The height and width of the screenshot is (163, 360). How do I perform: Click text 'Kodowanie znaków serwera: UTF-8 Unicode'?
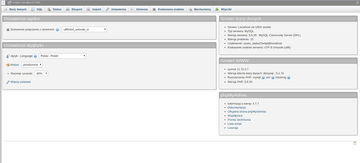[259, 48]
